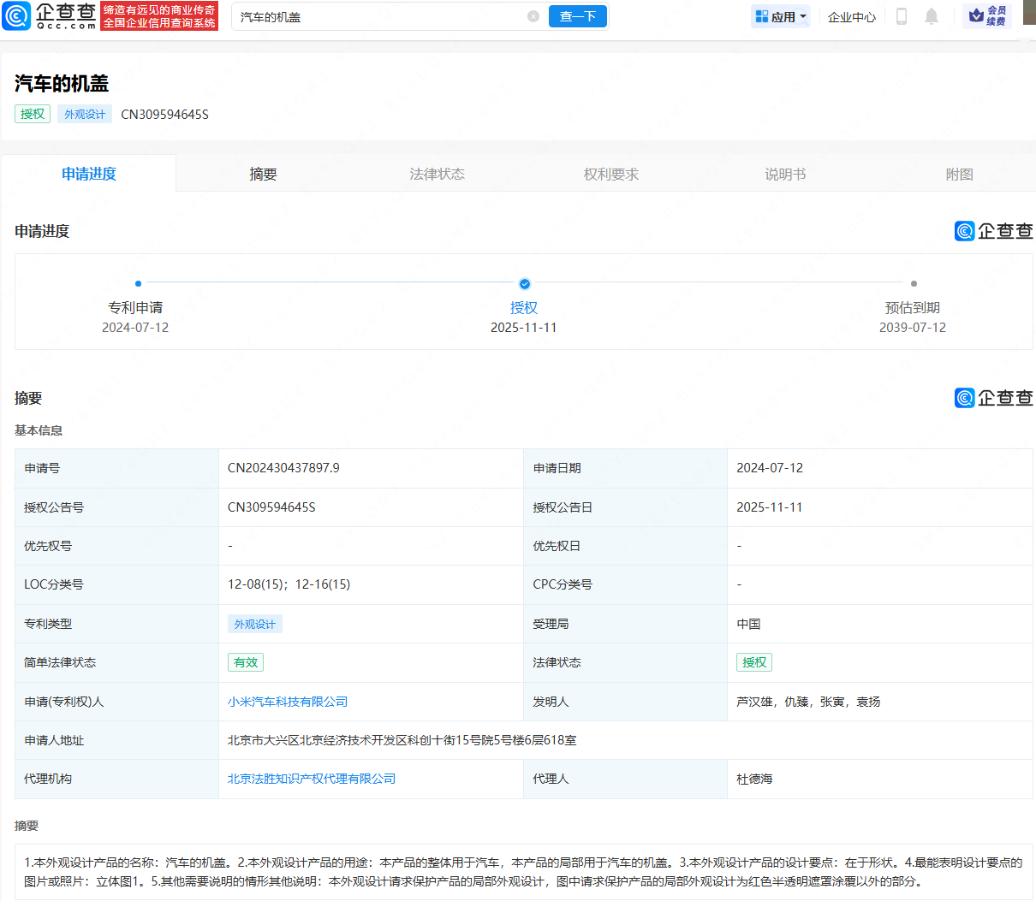Image resolution: width=1036 pixels, height=901 pixels.
Task: Click the 授权 badge under the patent title
Action: point(32,113)
